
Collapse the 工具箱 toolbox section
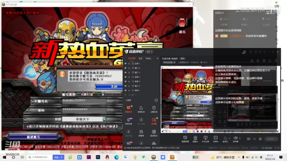click(156, 100)
